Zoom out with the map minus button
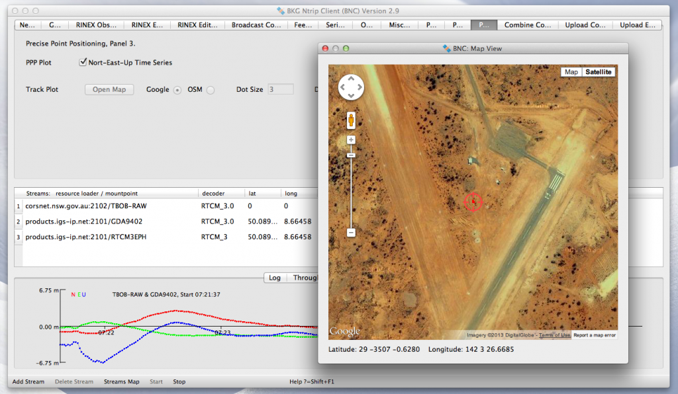 click(x=351, y=233)
